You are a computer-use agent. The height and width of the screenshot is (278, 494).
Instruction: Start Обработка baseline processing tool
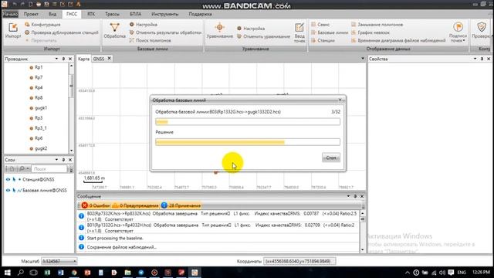[x=115, y=31]
